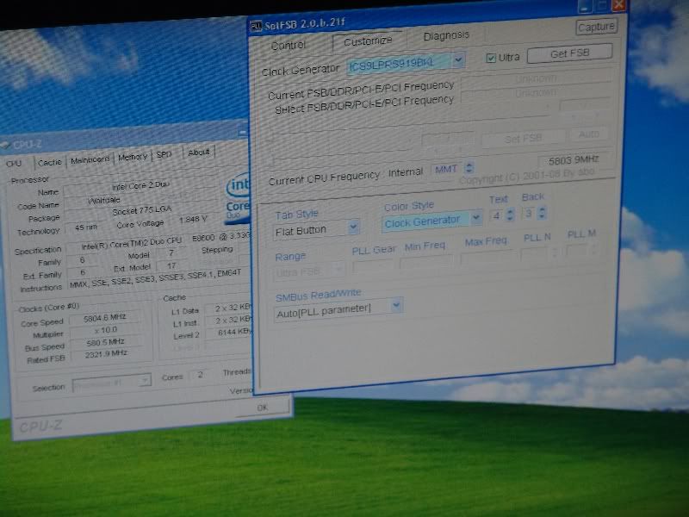The image size is (689, 517).
Task: Open the Color Style dropdown
Action: point(475,220)
